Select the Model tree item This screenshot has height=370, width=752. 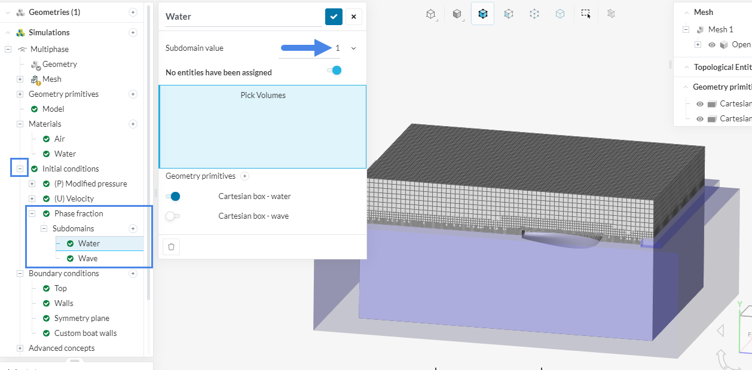(x=53, y=109)
